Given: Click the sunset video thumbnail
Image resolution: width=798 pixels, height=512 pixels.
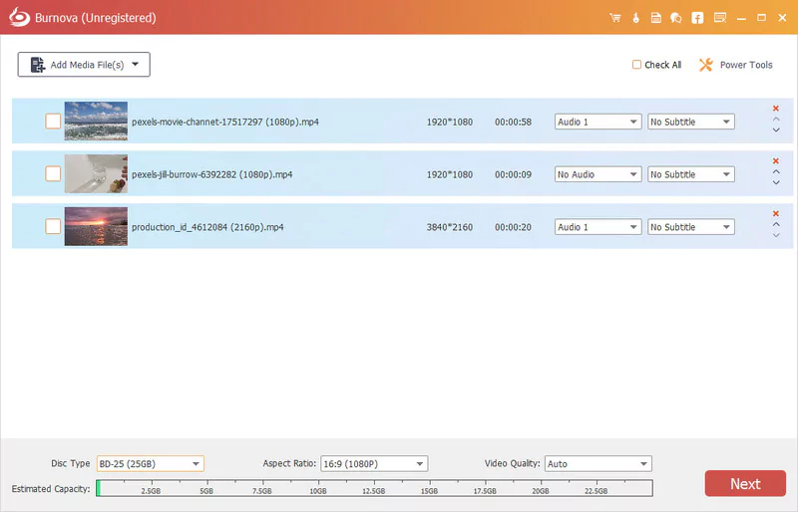Looking at the screenshot, I should pos(96,227).
